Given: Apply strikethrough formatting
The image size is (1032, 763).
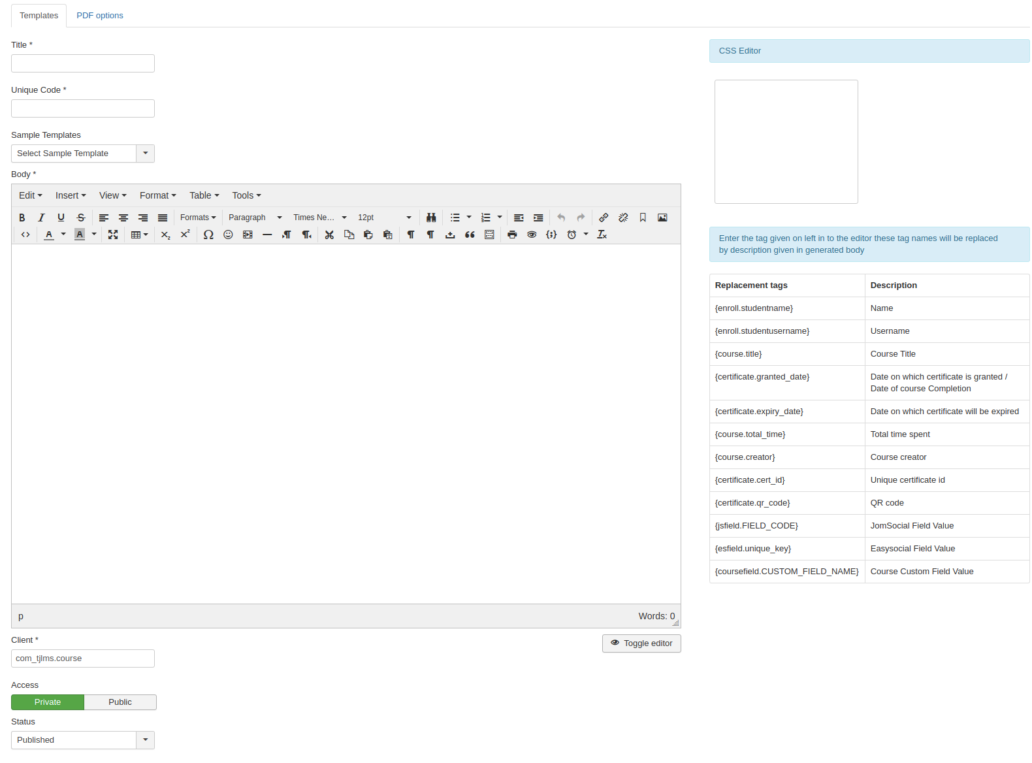Looking at the screenshot, I should [81, 218].
